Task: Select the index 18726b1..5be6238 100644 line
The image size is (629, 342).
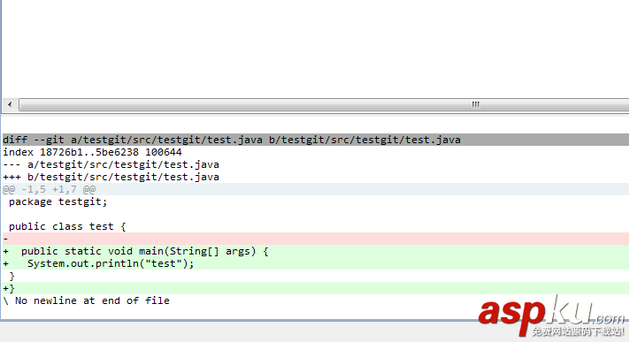Action: [92, 152]
